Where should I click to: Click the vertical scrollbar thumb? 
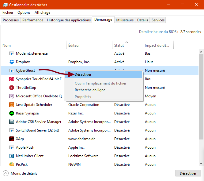pos(201,97)
